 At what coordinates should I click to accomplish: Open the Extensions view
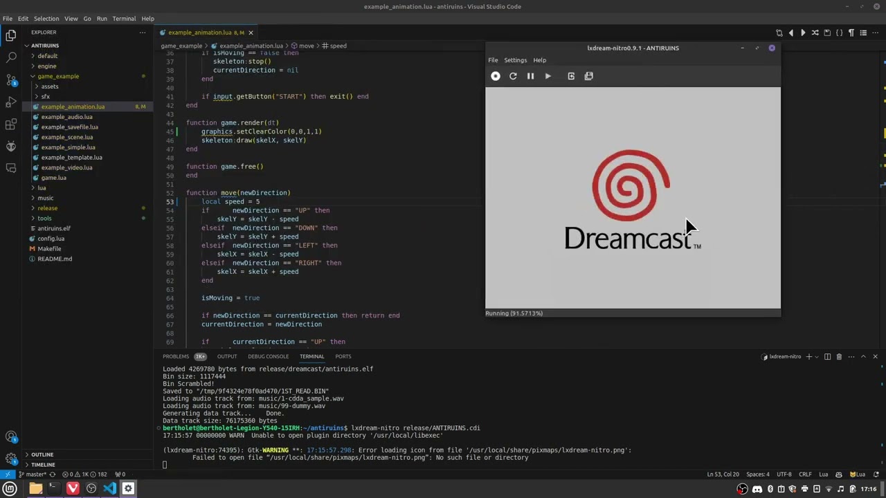coord(11,124)
